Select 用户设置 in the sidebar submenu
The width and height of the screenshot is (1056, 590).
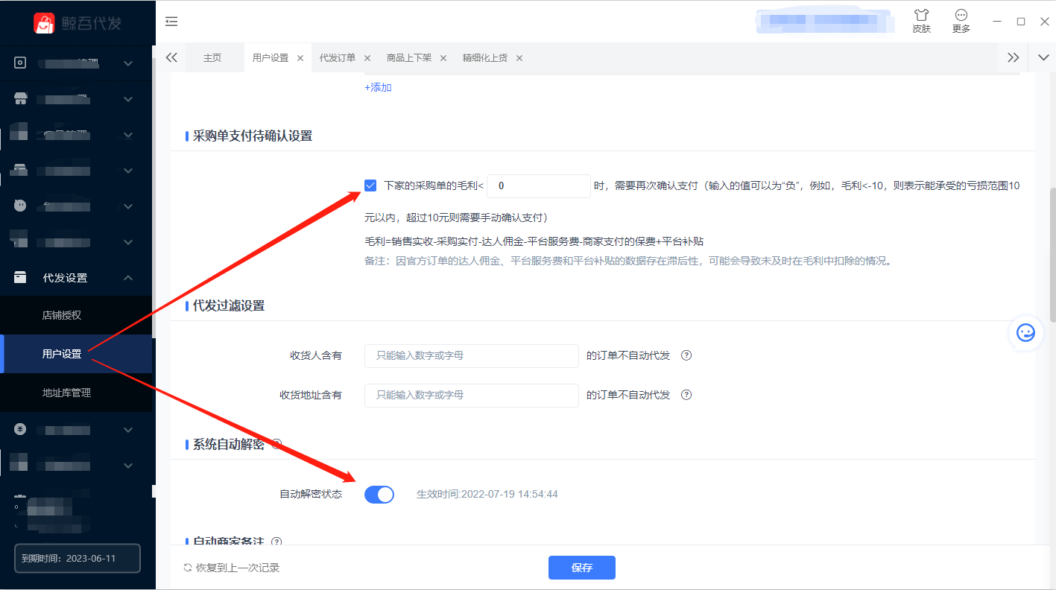click(x=76, y=354)
